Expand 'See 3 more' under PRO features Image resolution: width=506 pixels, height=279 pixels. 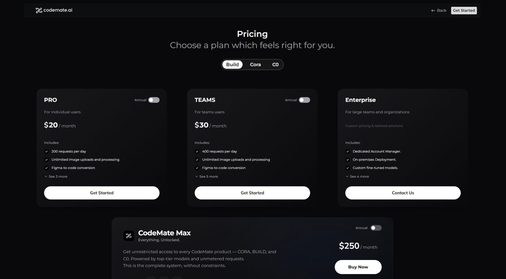[x=56, y=176]
